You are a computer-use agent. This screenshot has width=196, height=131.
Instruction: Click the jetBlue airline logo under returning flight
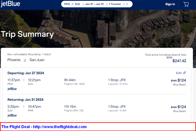click(12, 115)
